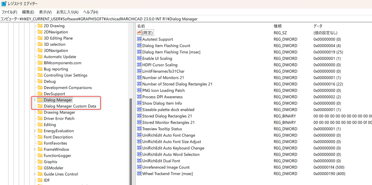
Task: Click Dialog Item Flashing Time value icon
Action: point(139,52)
